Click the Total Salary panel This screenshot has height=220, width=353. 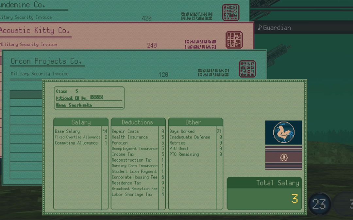[x=264, y=194]
